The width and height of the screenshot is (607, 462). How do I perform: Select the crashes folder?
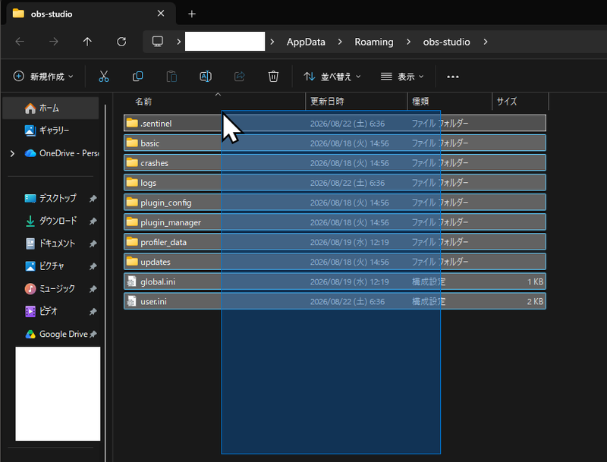(335, 162)
